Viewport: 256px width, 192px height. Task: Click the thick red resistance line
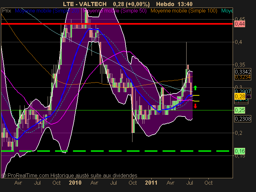pos(117,24)
